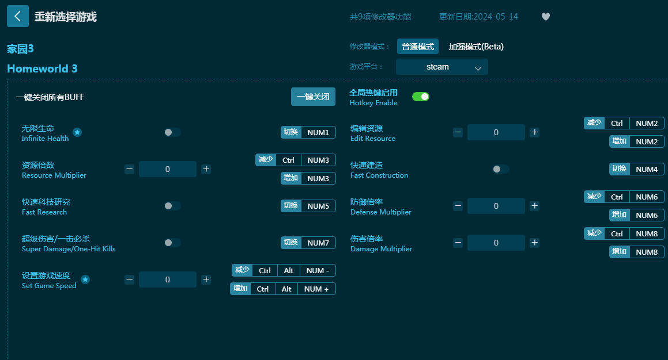Switch to 加强模式(Beta) mode
668x360 pixels.
pos(476,47)
